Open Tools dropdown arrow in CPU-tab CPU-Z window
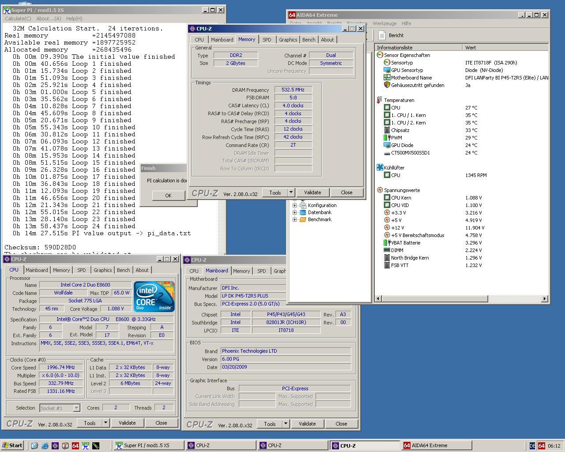 click(x=105, y=423)
